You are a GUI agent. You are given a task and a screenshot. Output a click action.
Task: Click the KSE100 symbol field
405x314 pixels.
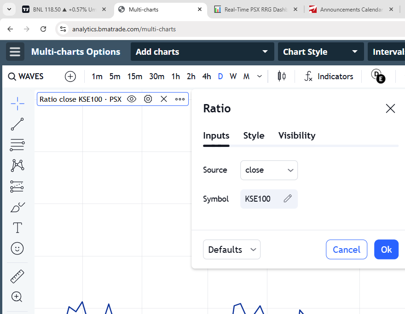pyautogui.click(x=269, y=199)
